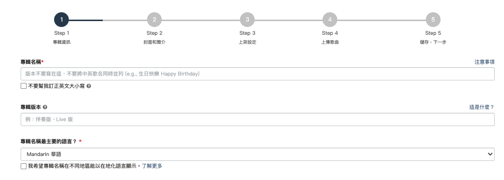
Task: Check 我希望專輯名稱在不同地區能以在地化語言顯示 box
Action: tap(24, 166)
